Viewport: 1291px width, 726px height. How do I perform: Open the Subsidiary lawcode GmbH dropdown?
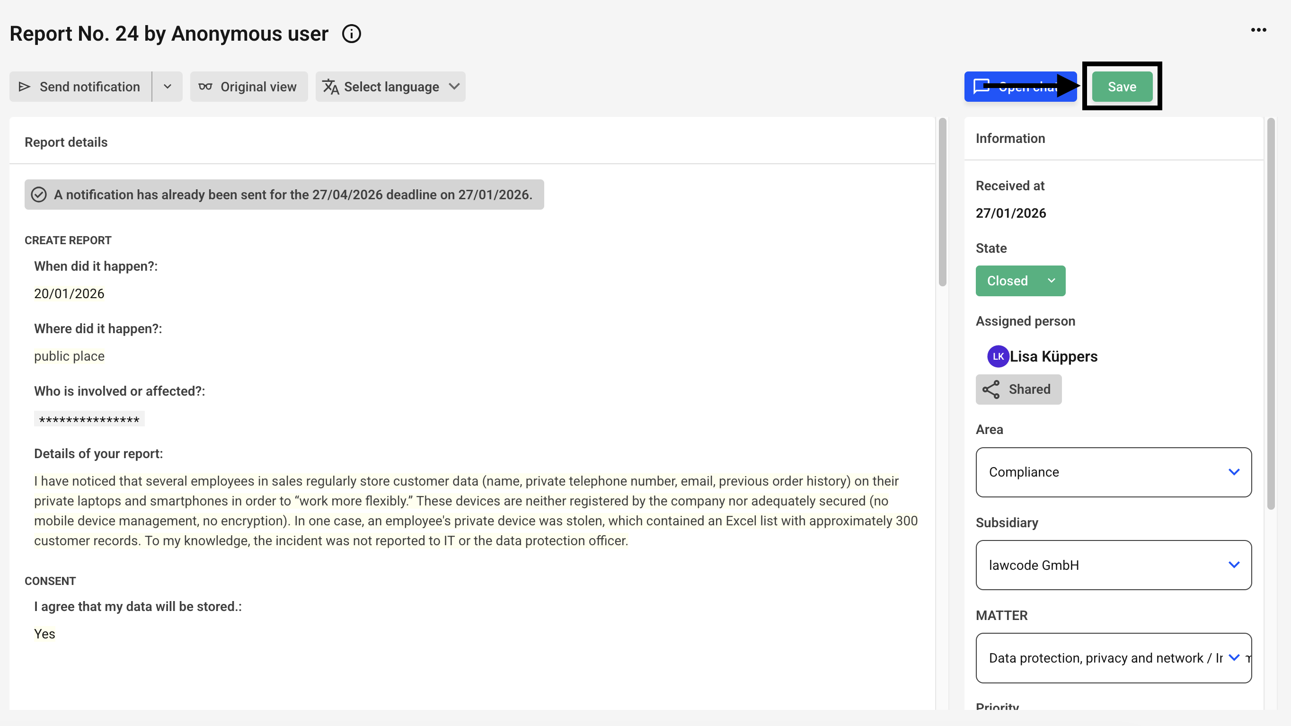[x=1113, y=565]
